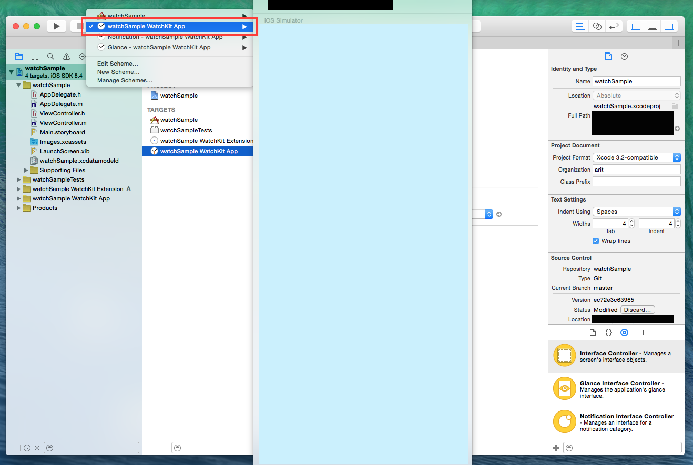
Task: Add file with navigator plus button
Action: point(13,448)
